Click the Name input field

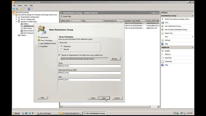(89, 66)
